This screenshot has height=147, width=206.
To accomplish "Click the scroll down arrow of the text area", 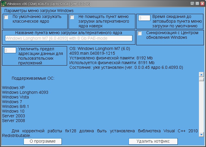I will [201, 134].
